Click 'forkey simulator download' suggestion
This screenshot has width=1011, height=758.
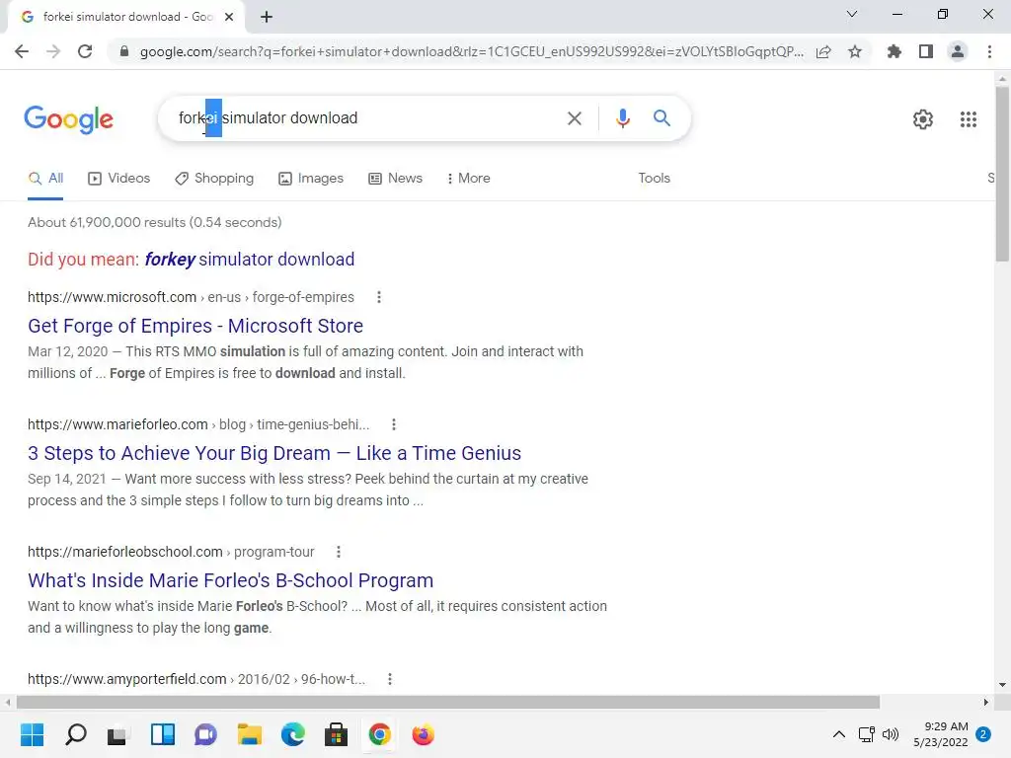(250, 260)
